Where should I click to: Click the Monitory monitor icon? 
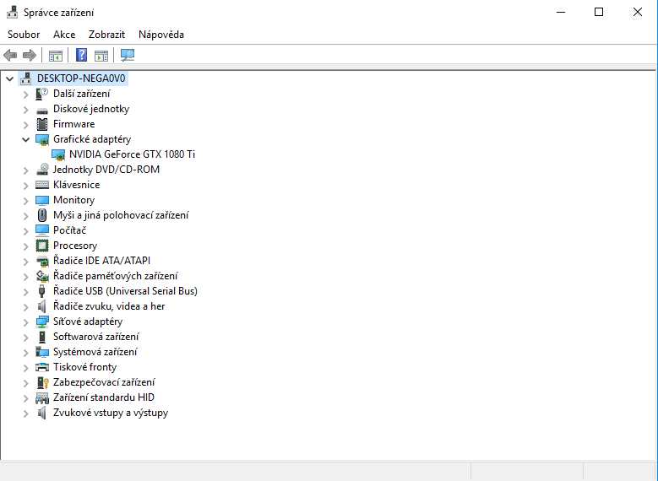(42, 201)
